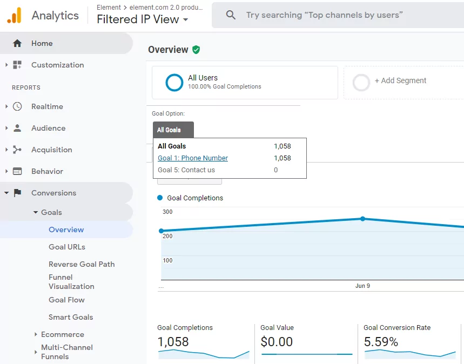Select the Goal 1: Phone Number link
The width and height of the screenshot is (464, 364).
tap(193, 158)
